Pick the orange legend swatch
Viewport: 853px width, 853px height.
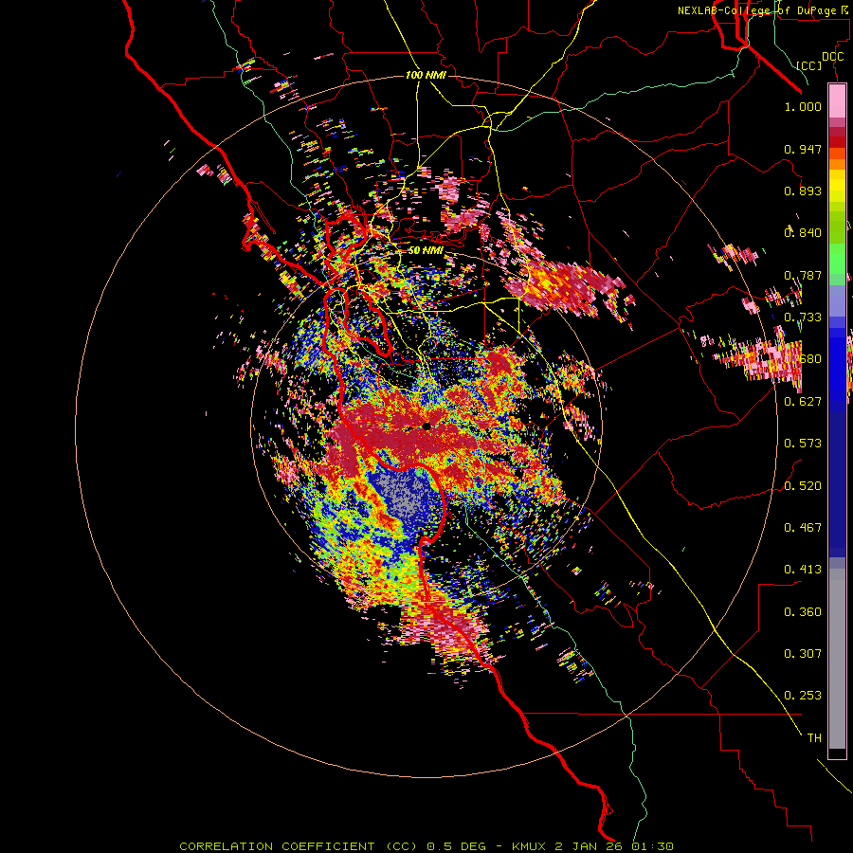point(837,164)
